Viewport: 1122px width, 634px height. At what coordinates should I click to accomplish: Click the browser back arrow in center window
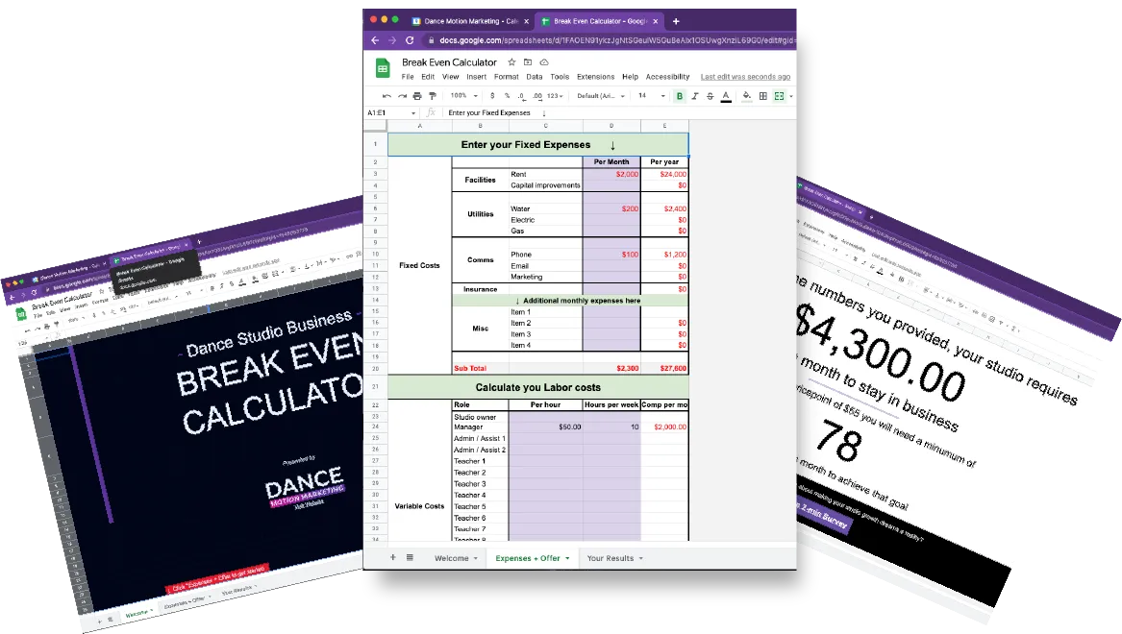tap(375, 40)
